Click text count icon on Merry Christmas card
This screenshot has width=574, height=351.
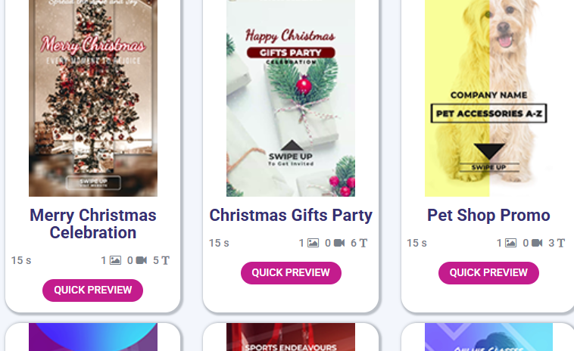click(166, 260)
